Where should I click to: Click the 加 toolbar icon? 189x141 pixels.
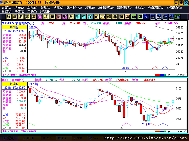pos(8,17)
